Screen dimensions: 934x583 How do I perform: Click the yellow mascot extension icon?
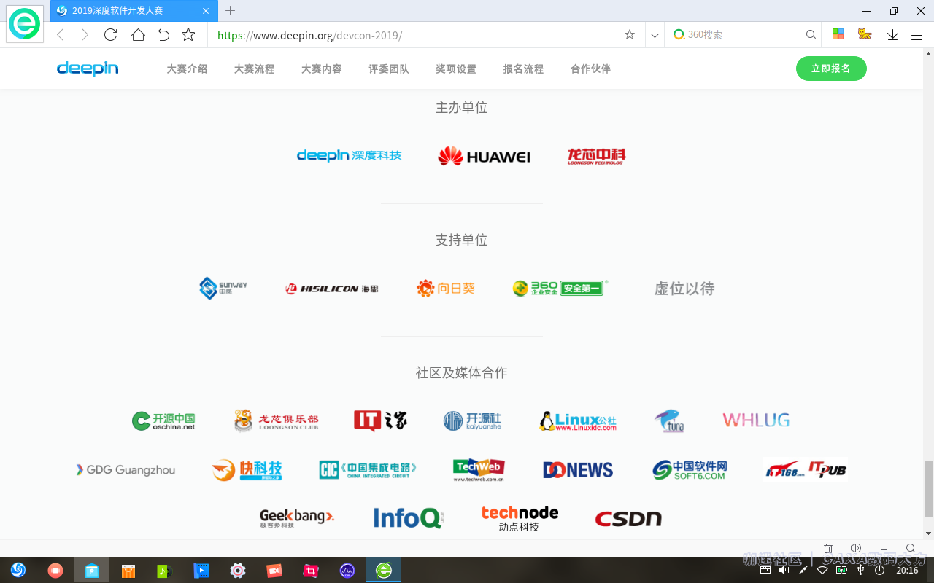point(865,34)
